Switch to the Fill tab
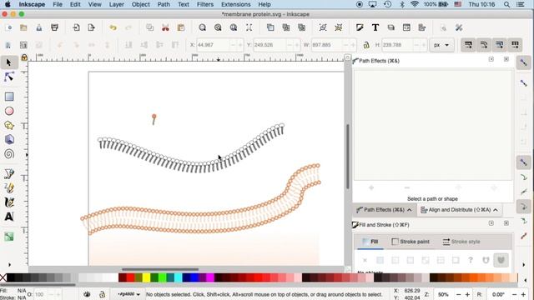The image size is (534, 300). tap(370, 242)
